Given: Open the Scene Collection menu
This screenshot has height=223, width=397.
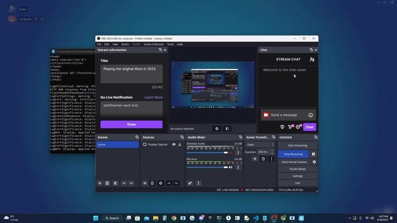Looking at the screenshot, I should tap(154, 44).
